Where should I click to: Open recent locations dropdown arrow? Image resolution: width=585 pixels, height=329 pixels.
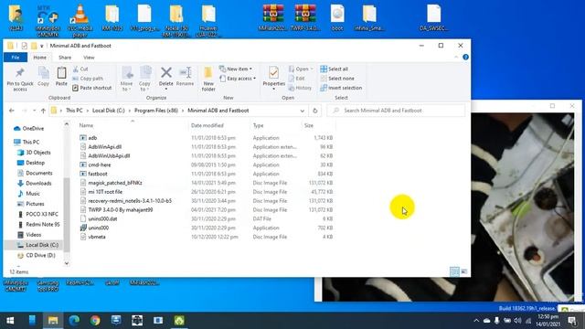[35, 111]
